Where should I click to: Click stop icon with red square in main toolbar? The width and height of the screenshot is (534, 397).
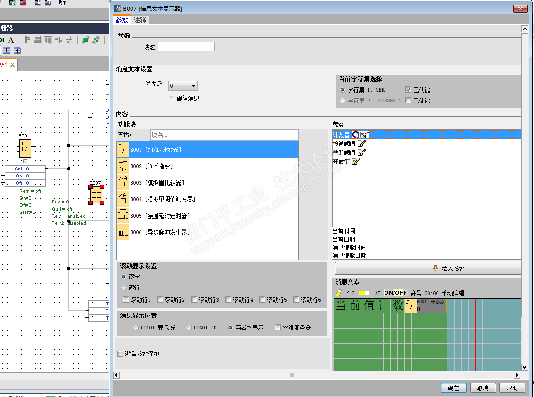click(x=23, y=2)
